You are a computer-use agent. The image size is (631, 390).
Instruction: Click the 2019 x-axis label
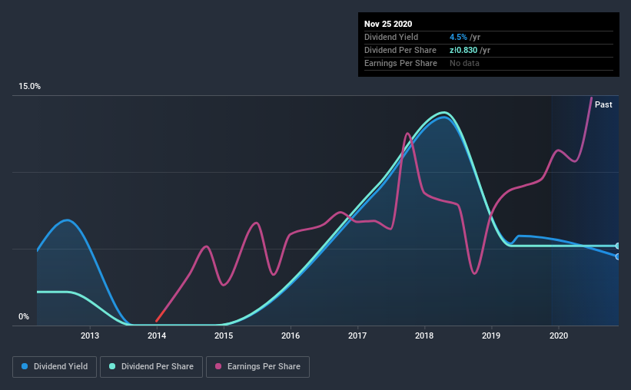[491, 335]
